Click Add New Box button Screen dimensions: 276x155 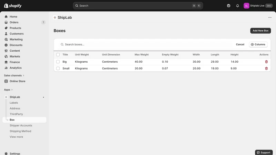tap(260, 31)
